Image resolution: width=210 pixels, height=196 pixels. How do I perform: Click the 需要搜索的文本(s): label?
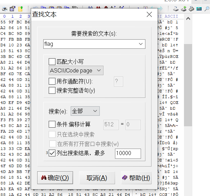tap(94, 34)
